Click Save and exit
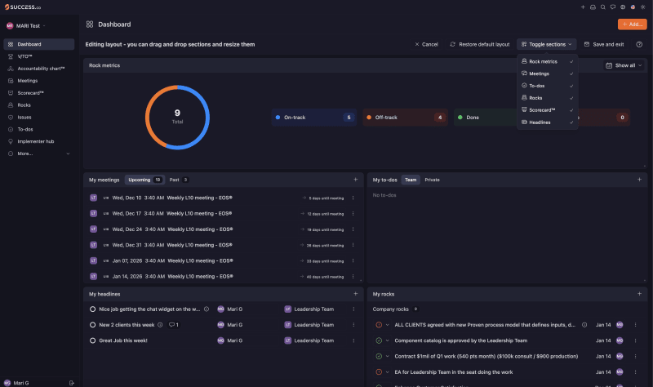The width and height of the screenshot is (653, 387). [x=604, y=44]
